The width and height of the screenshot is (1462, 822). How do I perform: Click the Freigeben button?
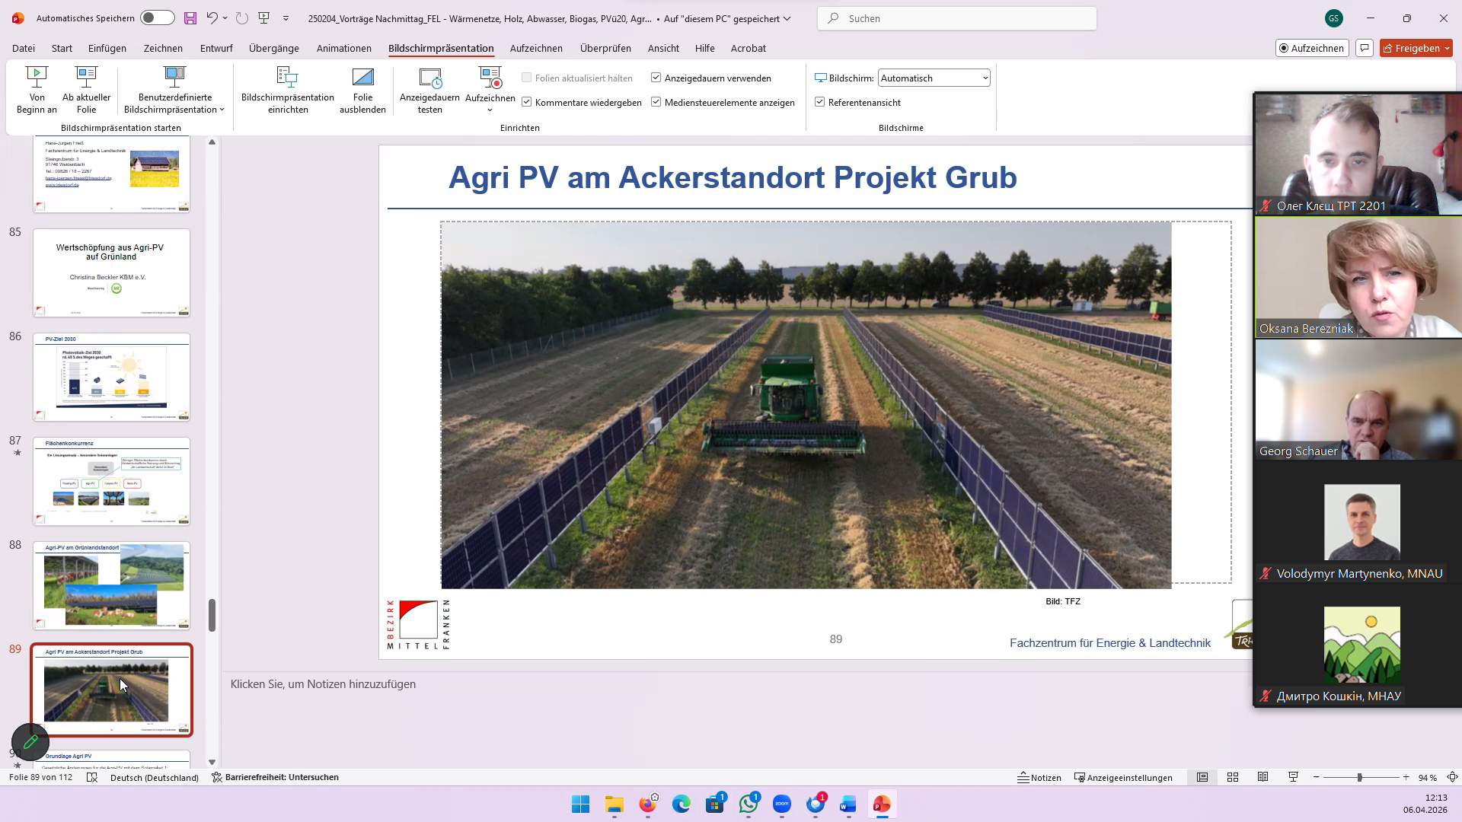[1411, 48]
